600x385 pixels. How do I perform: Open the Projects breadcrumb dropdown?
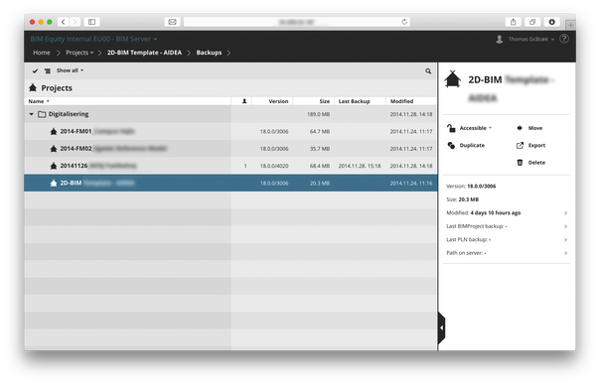click(79, 53)
